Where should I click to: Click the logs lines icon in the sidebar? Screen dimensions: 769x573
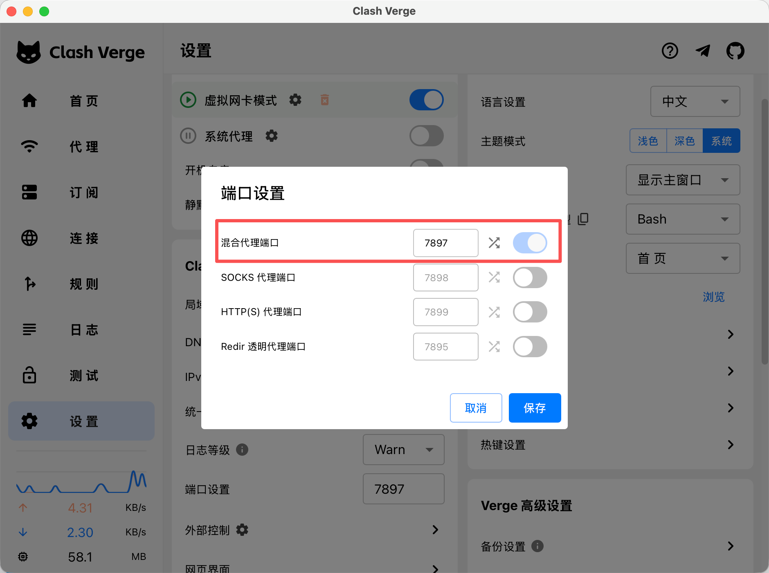[29, 329]
